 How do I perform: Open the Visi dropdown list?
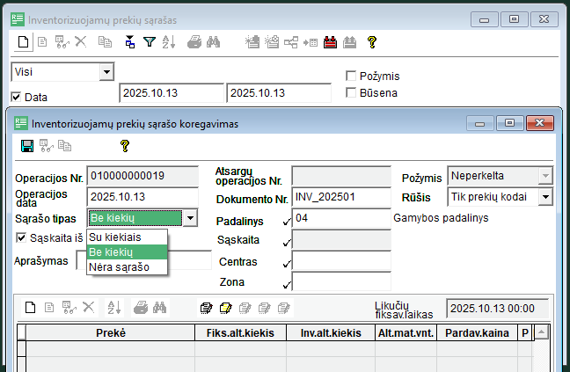pyautogui.click(x=106, y=71)
